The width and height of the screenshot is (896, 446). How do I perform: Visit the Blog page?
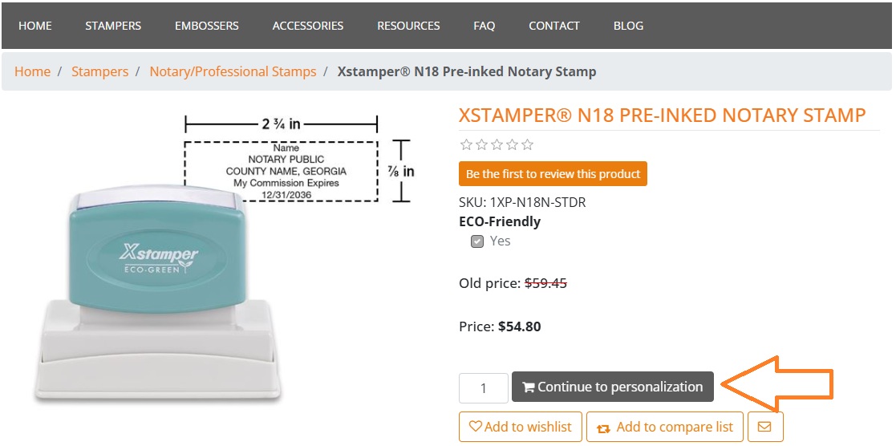(x=628, y=26)
